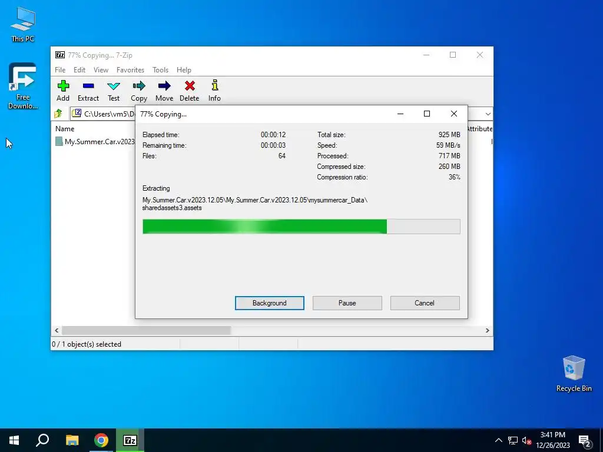Click the Add toolbar icon in 7-Zip
603x452 pixels.
tap(63, 86)
